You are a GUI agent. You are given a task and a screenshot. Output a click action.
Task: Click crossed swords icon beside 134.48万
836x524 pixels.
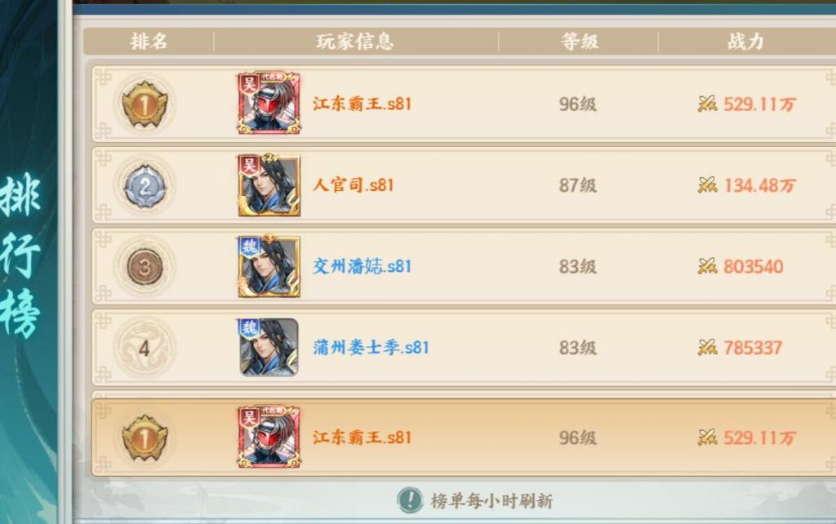click(707, 185)
